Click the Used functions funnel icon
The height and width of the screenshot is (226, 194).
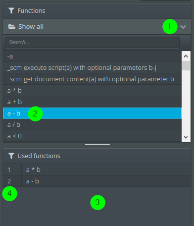click(x=11, y=156)
